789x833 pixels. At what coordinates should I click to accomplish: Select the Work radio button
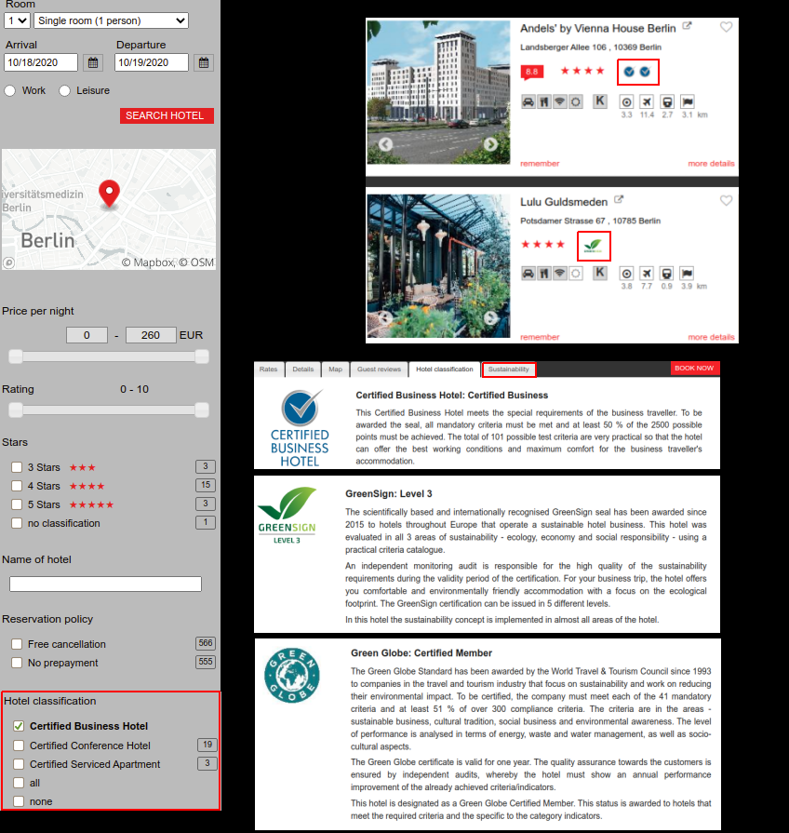(10, 91)
